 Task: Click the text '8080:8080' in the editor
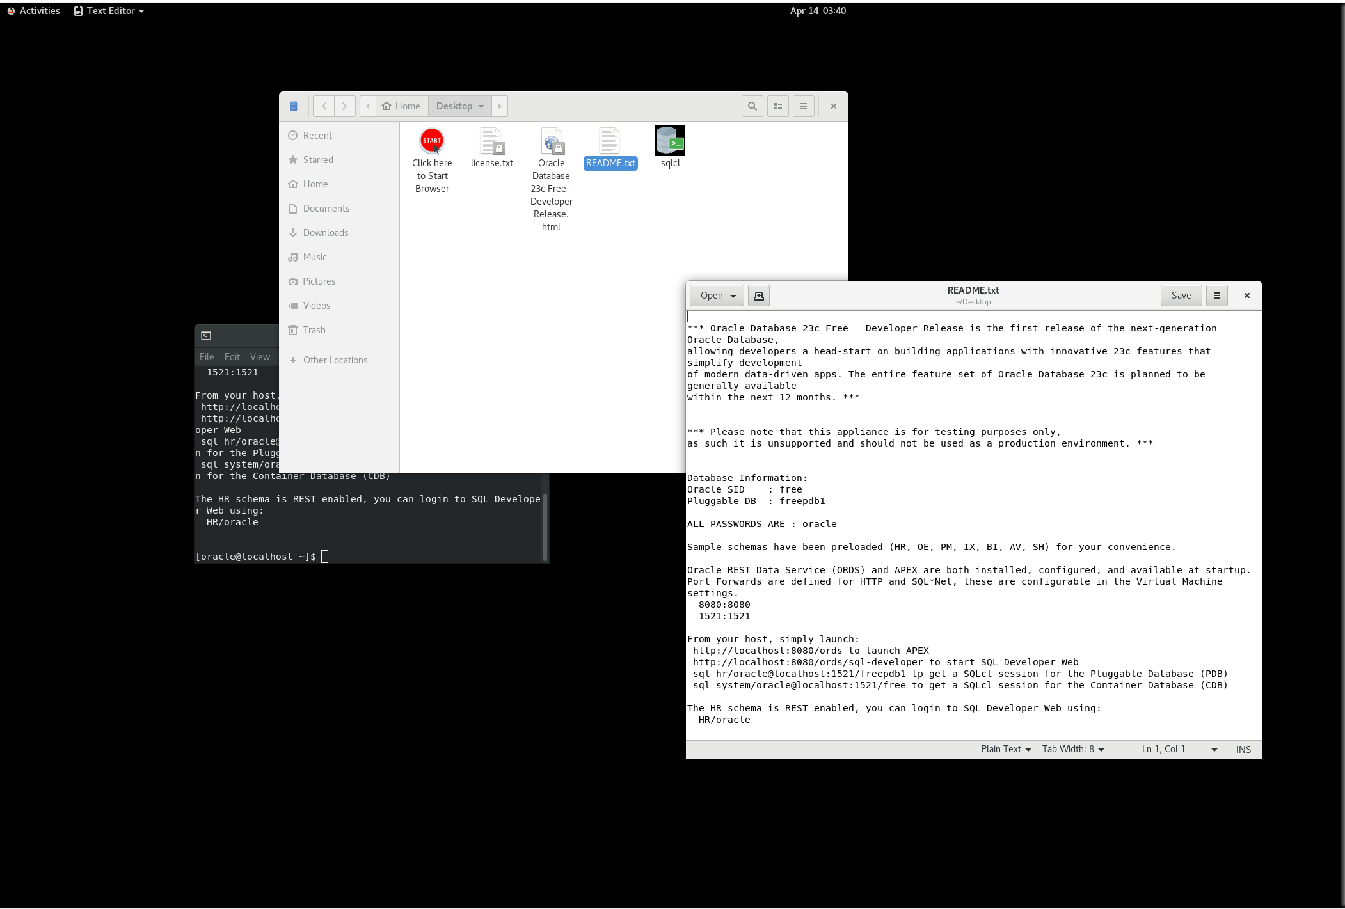pyautogui.click(x=724, y=605)
